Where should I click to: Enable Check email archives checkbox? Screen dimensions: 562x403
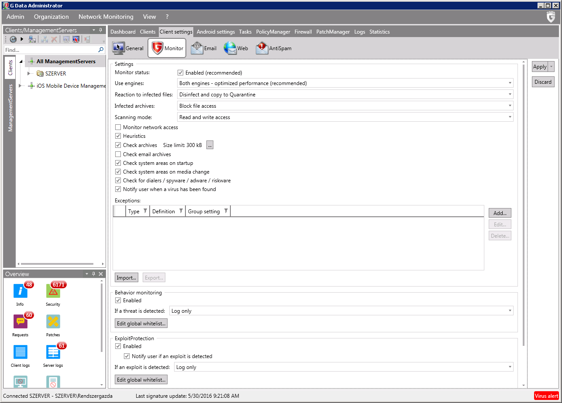pos(118,154)
